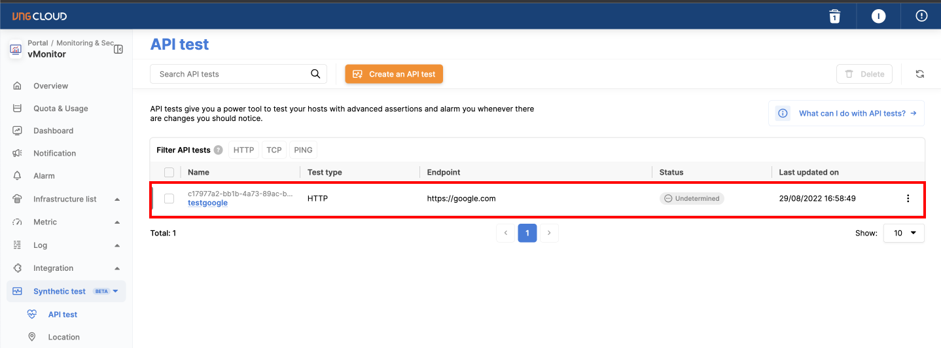Collapse the sidebar panel icon

(x=118, y=49)
